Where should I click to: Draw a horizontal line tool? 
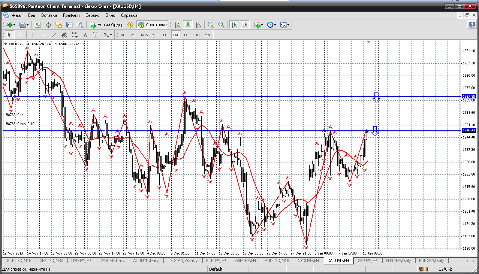(x=43, y=35)
